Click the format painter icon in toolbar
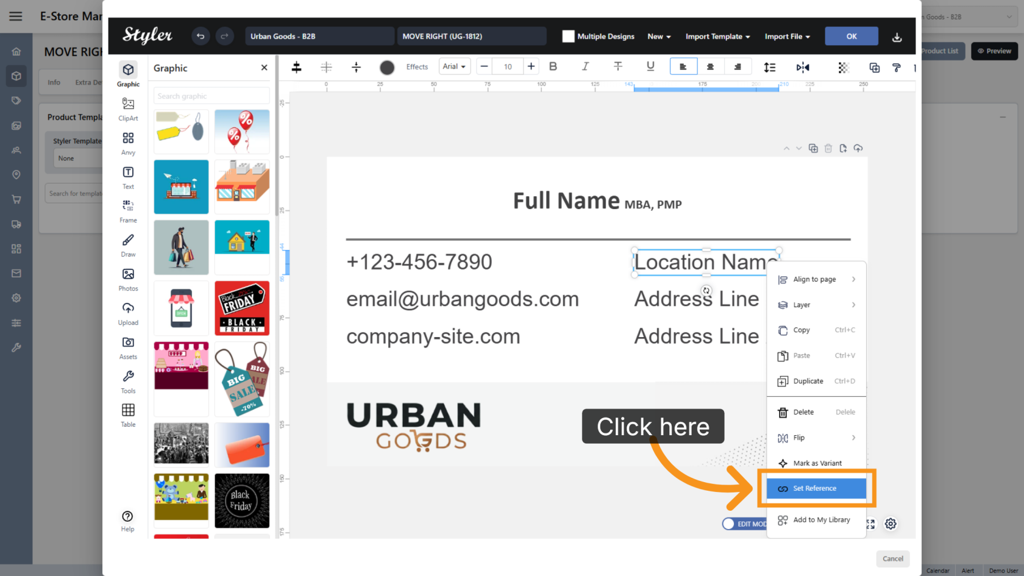Image resolution: width=1024 pixels, height=576 pixels. click(896, 68)
